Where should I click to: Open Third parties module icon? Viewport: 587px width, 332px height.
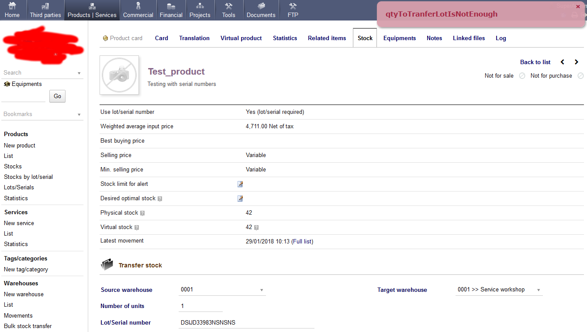pyautogui.click(x=45, y=6)
